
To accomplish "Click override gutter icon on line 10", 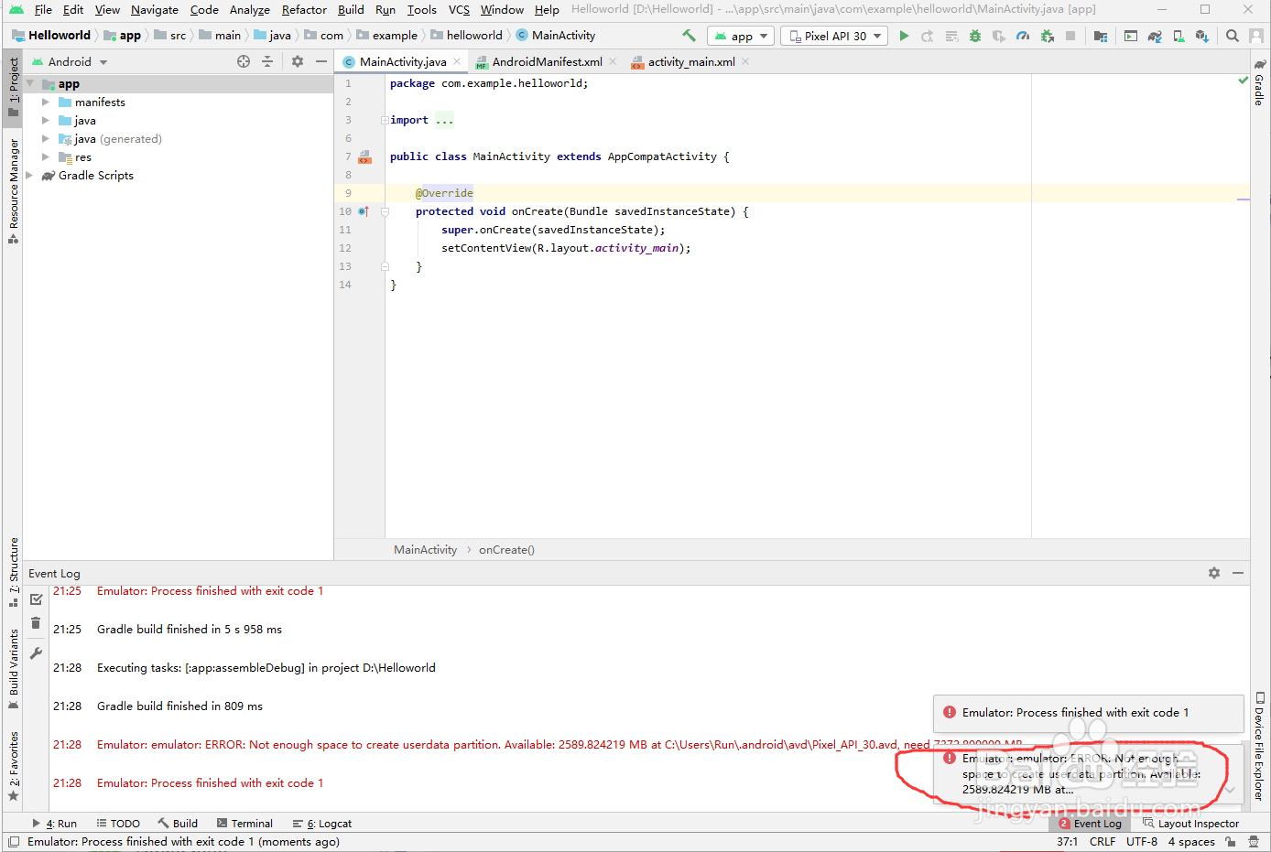I will coord(364,211).
